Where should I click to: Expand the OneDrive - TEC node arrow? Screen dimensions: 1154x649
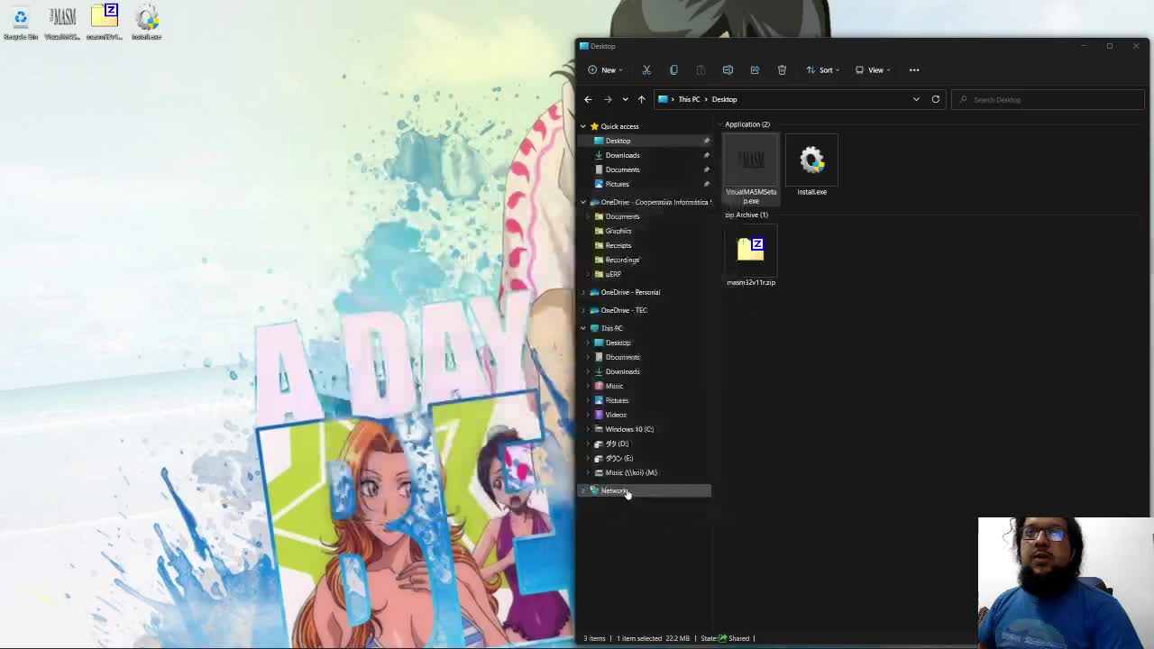point(583,310)
